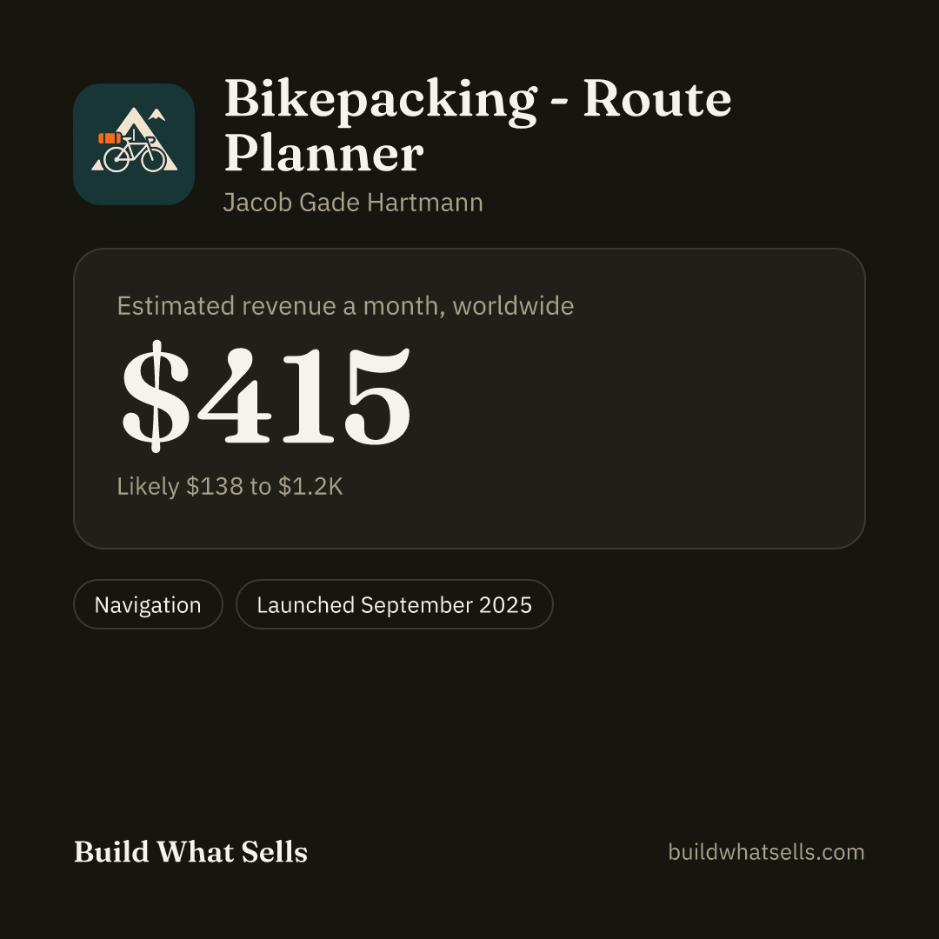Select the $415 revenue figure
The width and height of the screenshot is (939, 939).
pos(267,396)
